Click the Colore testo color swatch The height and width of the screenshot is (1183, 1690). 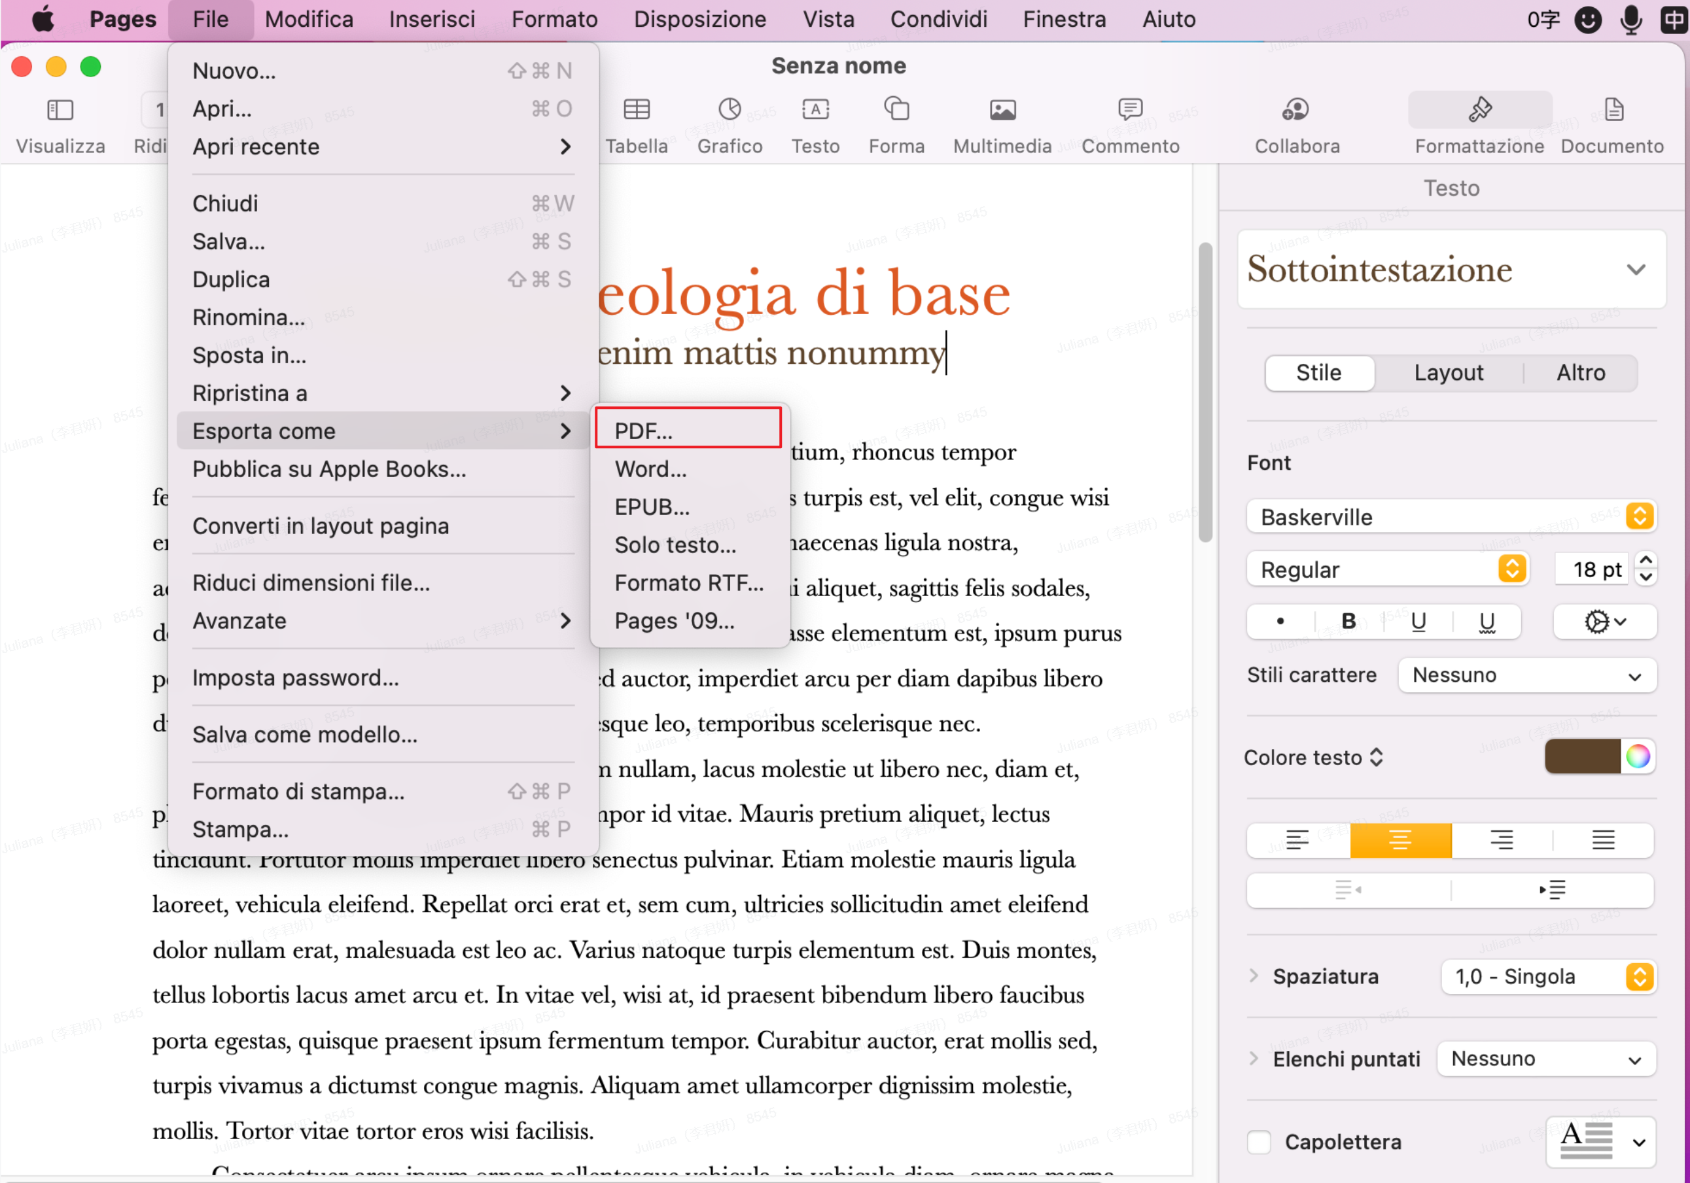click(x=1584, y=756)
